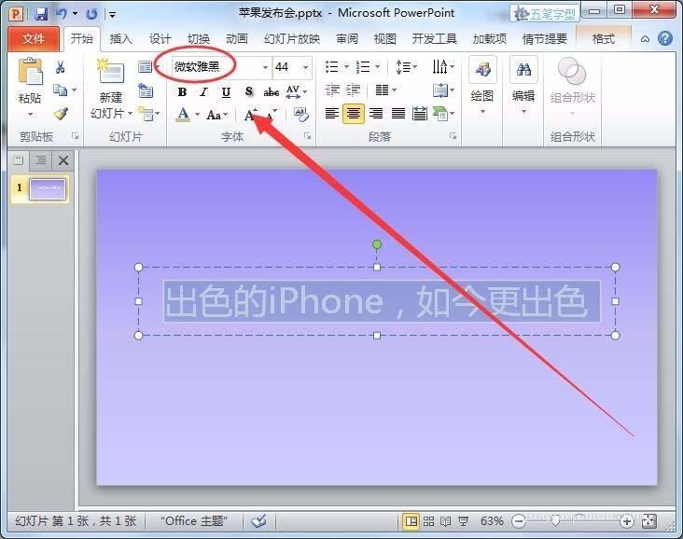The image size is (683, 539).
Task: Justify paragraph text
Action: click(x=398, y=114)
